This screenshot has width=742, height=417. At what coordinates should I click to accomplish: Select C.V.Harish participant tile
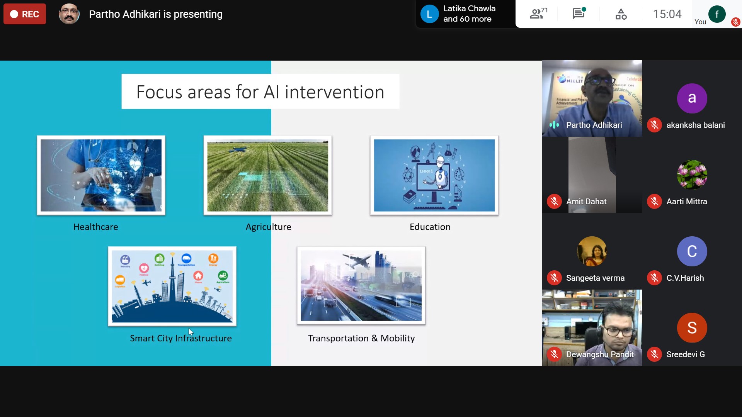[692, 251]
